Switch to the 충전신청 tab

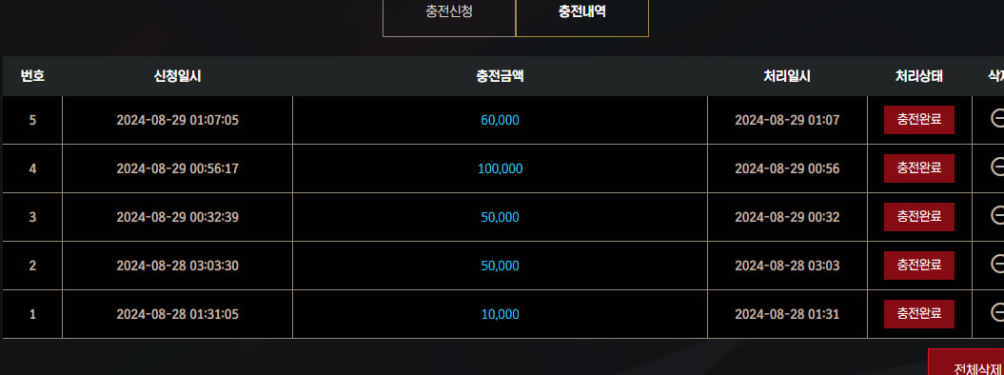tap(449, 12)
